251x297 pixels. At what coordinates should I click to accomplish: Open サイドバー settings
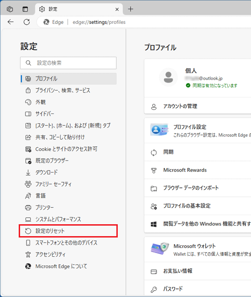pyautogui.click(x=68, y=114)
